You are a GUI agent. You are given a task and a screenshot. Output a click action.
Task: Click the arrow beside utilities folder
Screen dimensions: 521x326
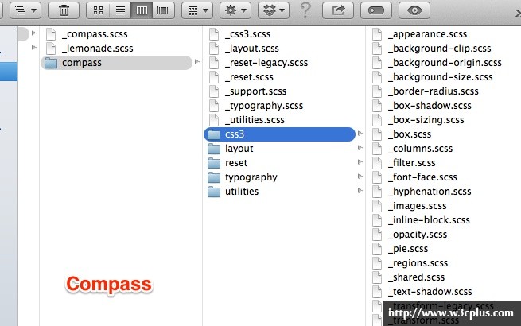(x=360, y=190)
